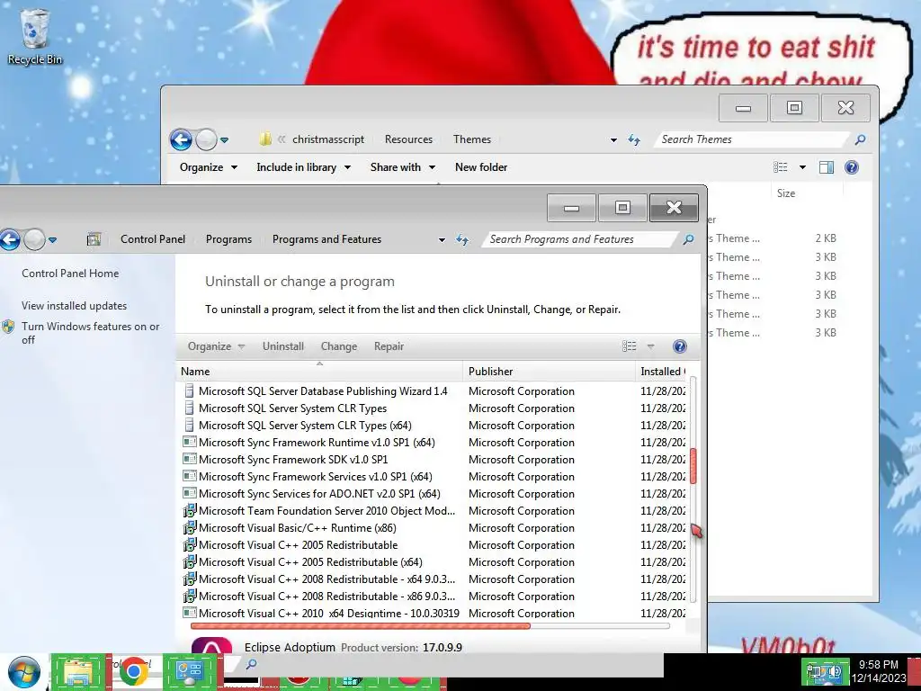Click the shield icon beside Turn Windows features
Image resolution: width=921 pixels, height=691 pixels.
(x=8, y=327)
